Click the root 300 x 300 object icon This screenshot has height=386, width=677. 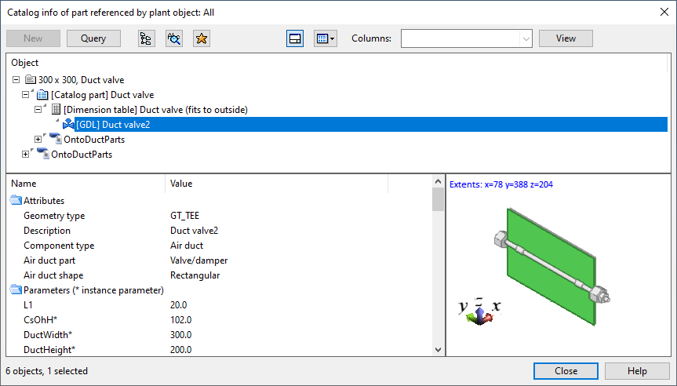tap(31, 79)
